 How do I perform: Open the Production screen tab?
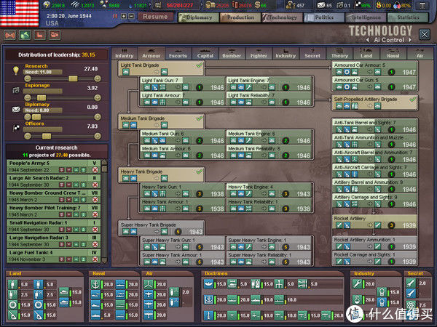click(240, 17)
